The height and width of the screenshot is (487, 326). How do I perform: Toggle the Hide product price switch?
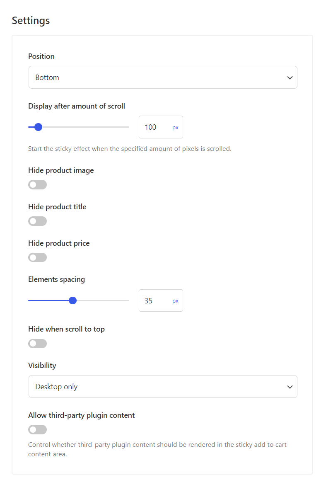tap(38, 257)
